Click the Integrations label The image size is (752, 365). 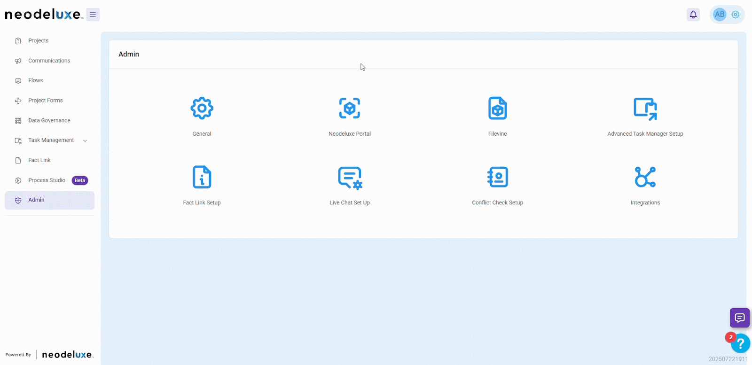[645, 203]
